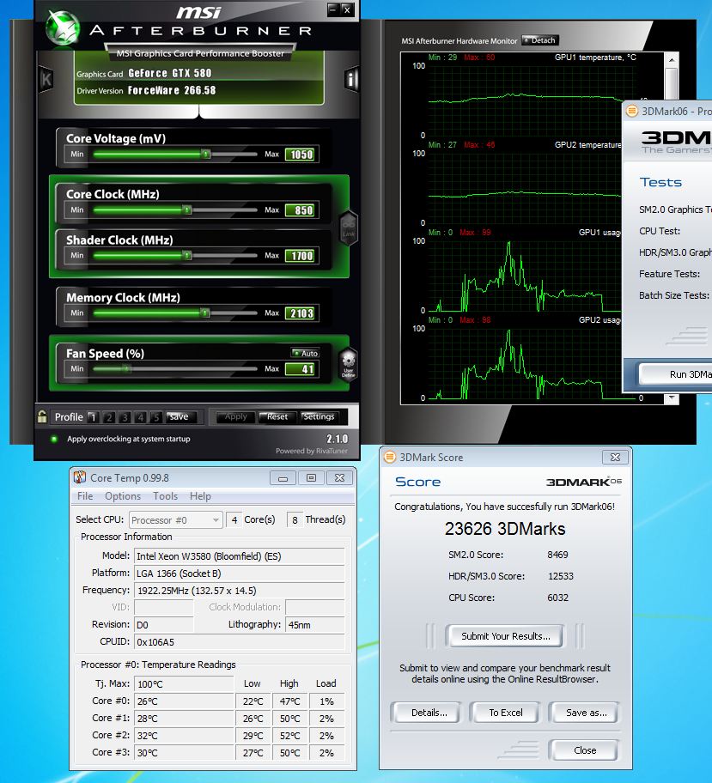Click the hardware monitor scroll up arrow
The height and width of the screenshot is (783, 712).
tap(672, 60)
